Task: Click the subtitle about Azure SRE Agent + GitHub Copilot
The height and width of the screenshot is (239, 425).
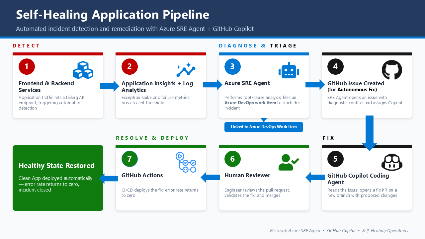Action: [135, 29]
